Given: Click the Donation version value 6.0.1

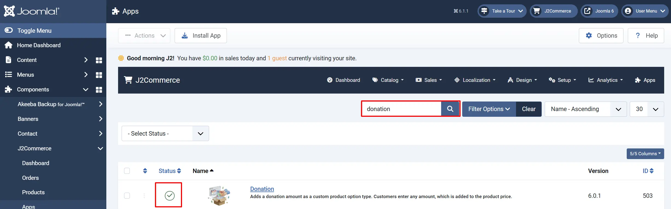Looking at the screenshot, I should tap(594, 196).
